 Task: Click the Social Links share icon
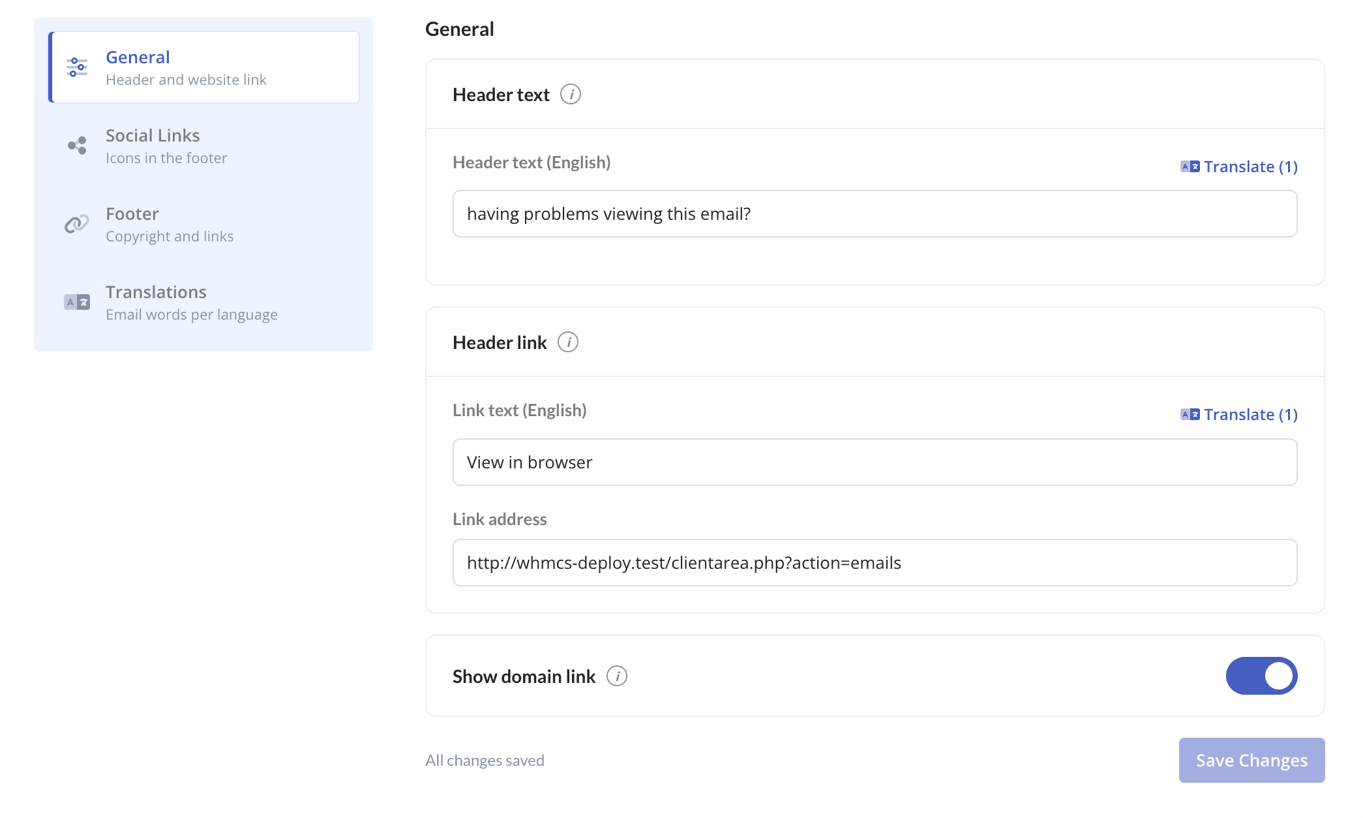77,145
